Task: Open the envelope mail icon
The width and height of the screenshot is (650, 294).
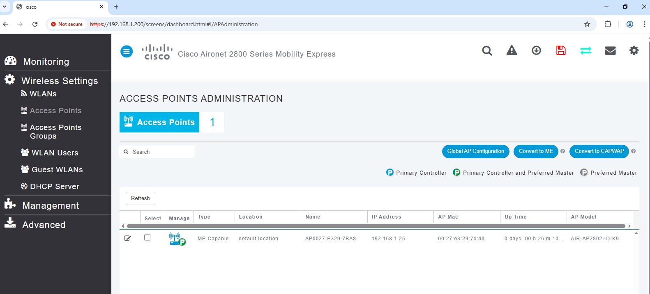Action: tap(610, 50)
